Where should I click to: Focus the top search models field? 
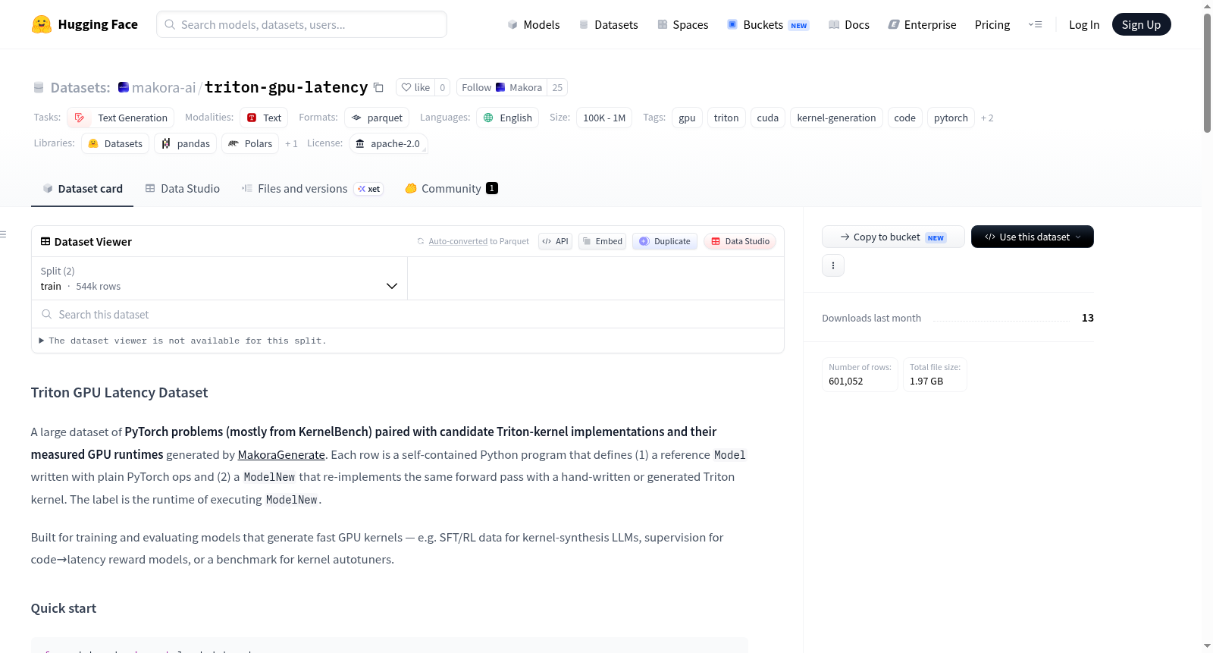[x=302, y=24]
